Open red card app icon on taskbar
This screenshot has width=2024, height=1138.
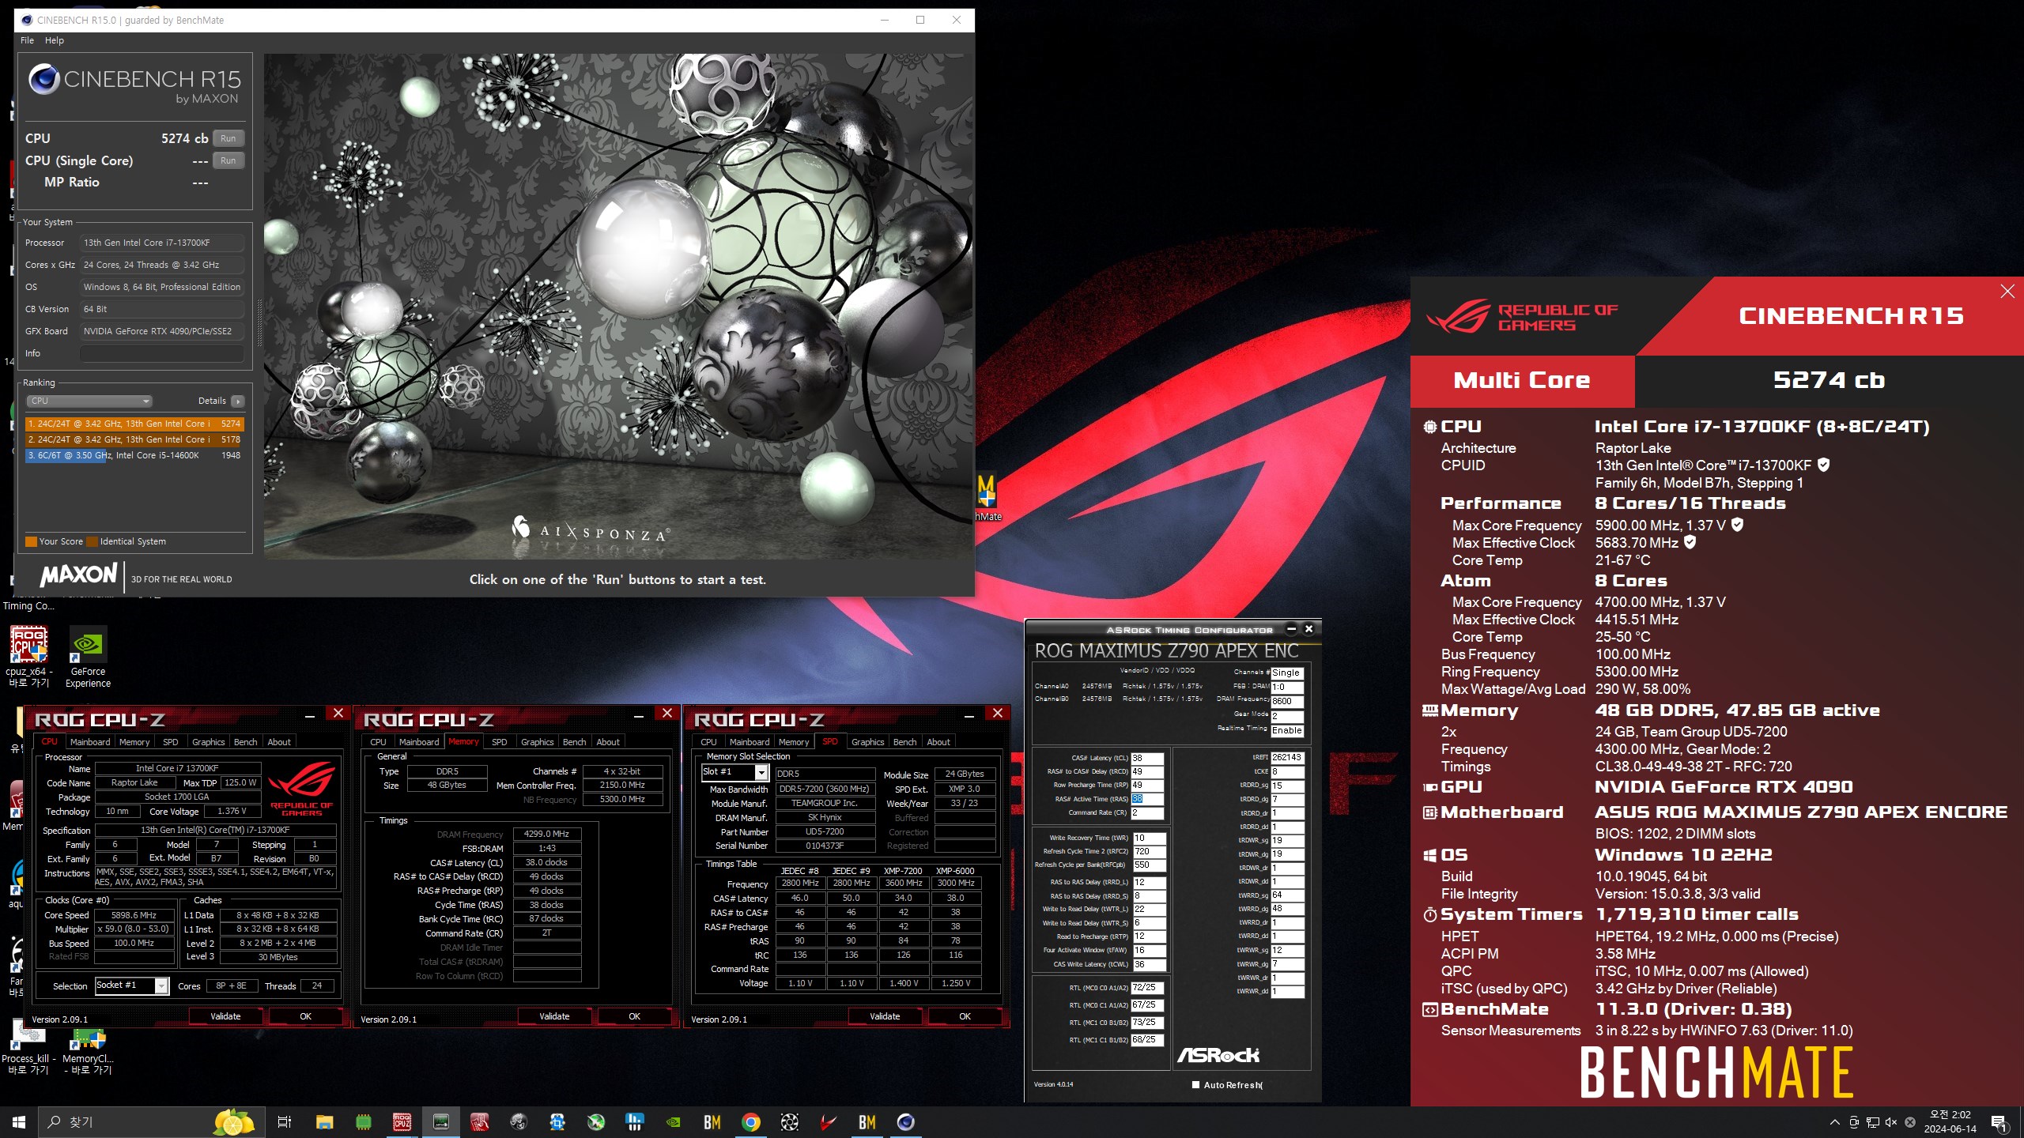(480, 1121)
